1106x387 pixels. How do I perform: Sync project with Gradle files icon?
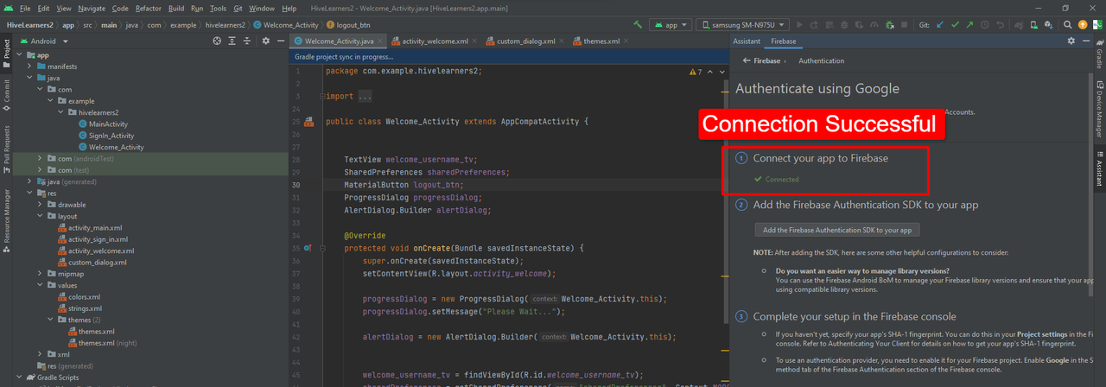coord(1019,25)
